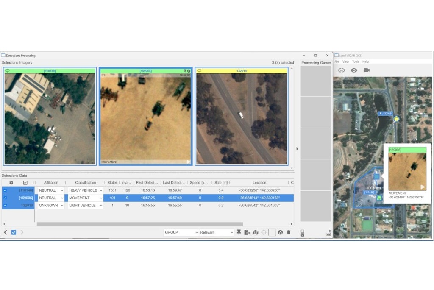Expand the Processing Queue side panel arrow
The image size is (434, 290).
[x=298, y=149]
